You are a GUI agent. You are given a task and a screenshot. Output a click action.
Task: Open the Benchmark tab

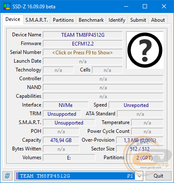[x=91, y=20]
